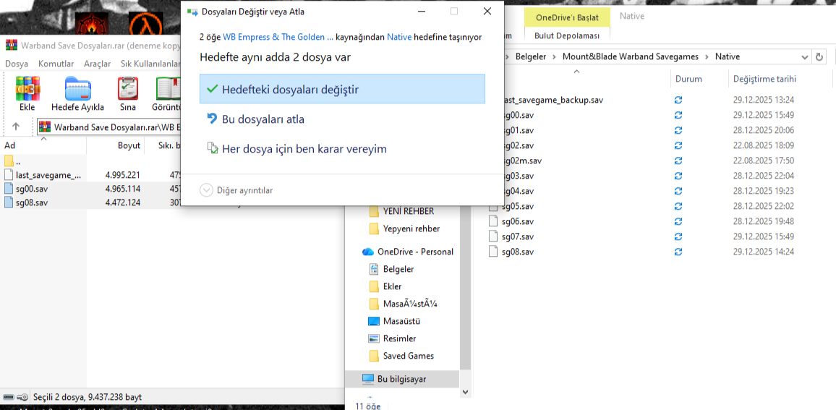Screen dimensions: 836x410
Task: Click the WB Empress & The Golden source link
Action: tap(278, 37)
